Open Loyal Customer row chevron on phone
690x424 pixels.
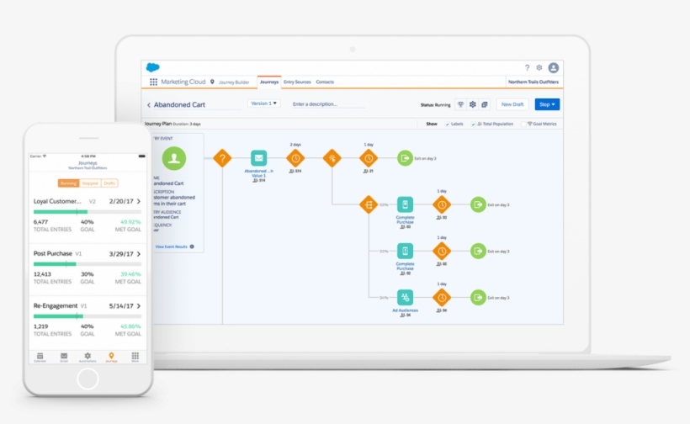139,201
